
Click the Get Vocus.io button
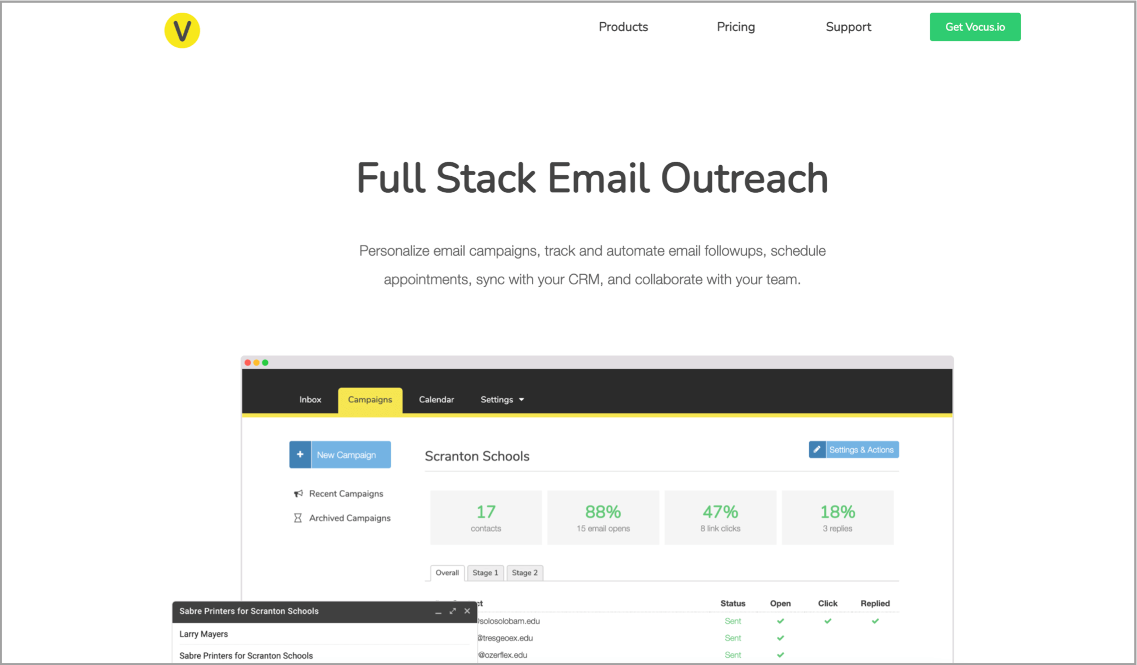point(975,27)
